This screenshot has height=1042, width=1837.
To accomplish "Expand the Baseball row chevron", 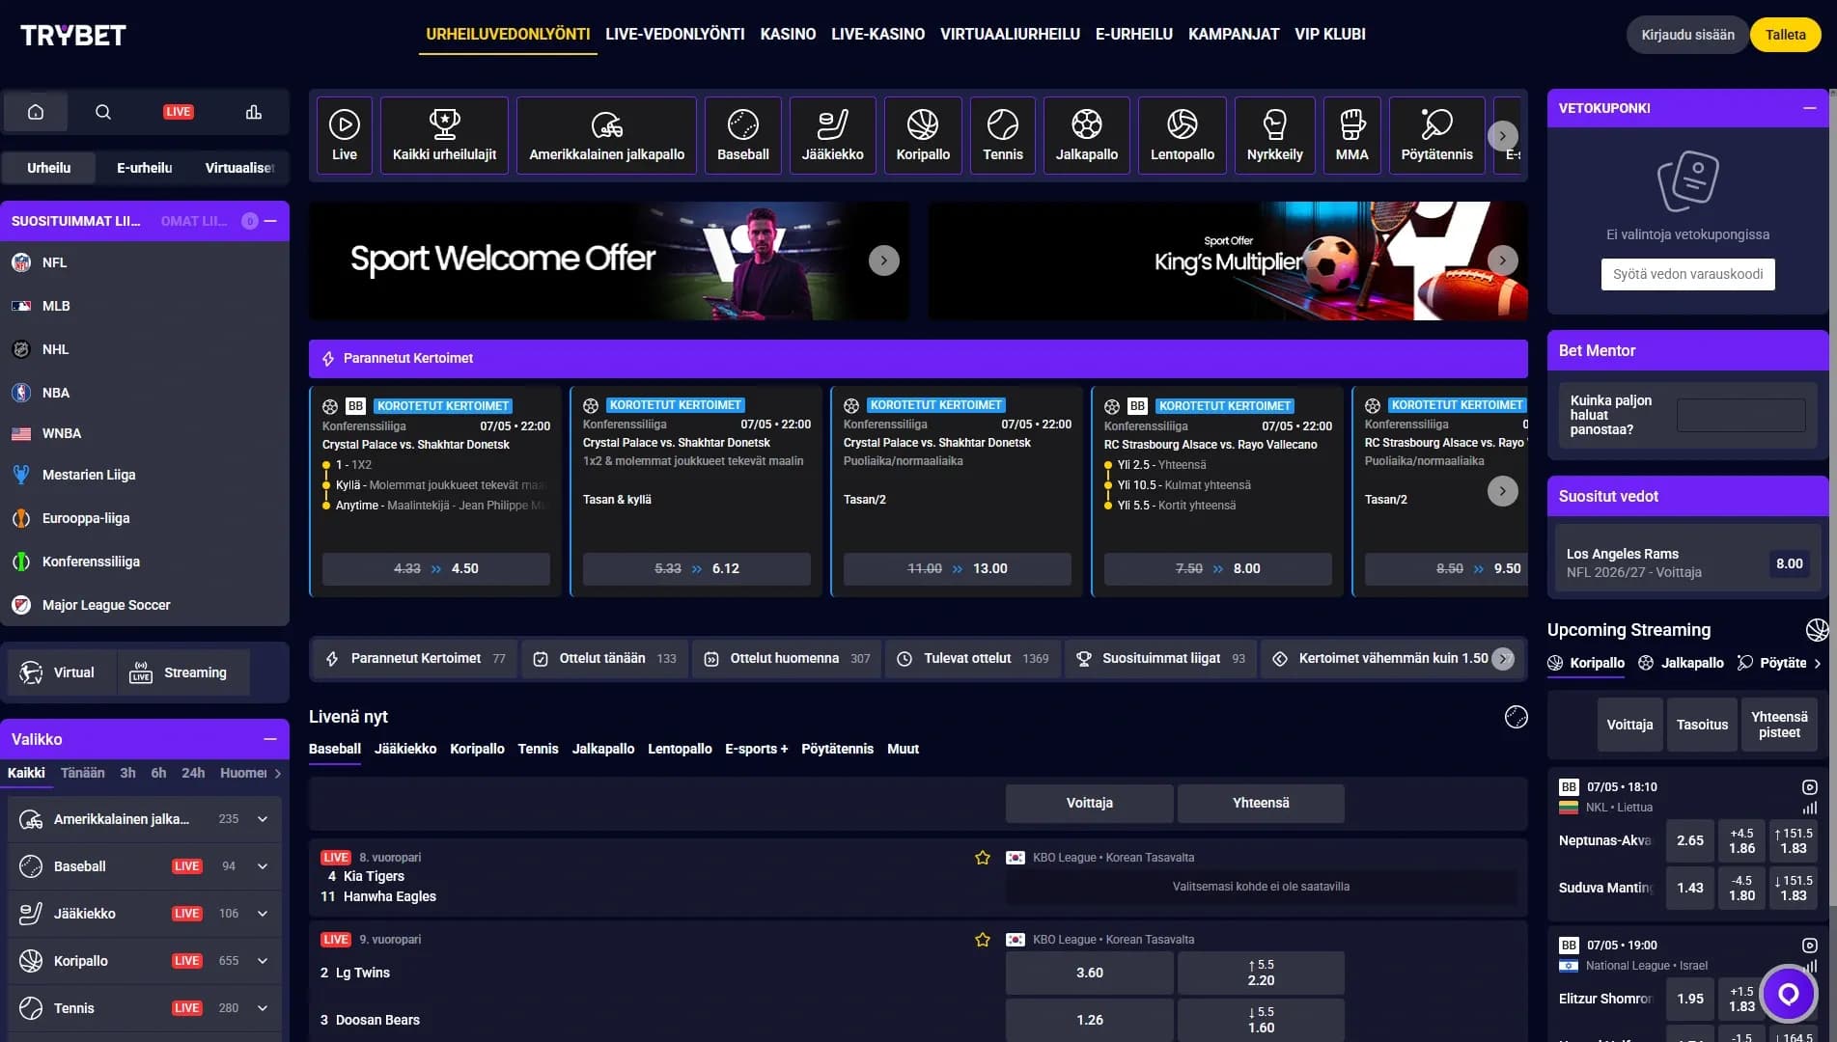I will [x=263, y=866].
